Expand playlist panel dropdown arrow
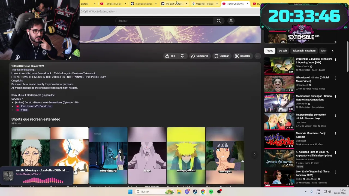 coord(336,42)
